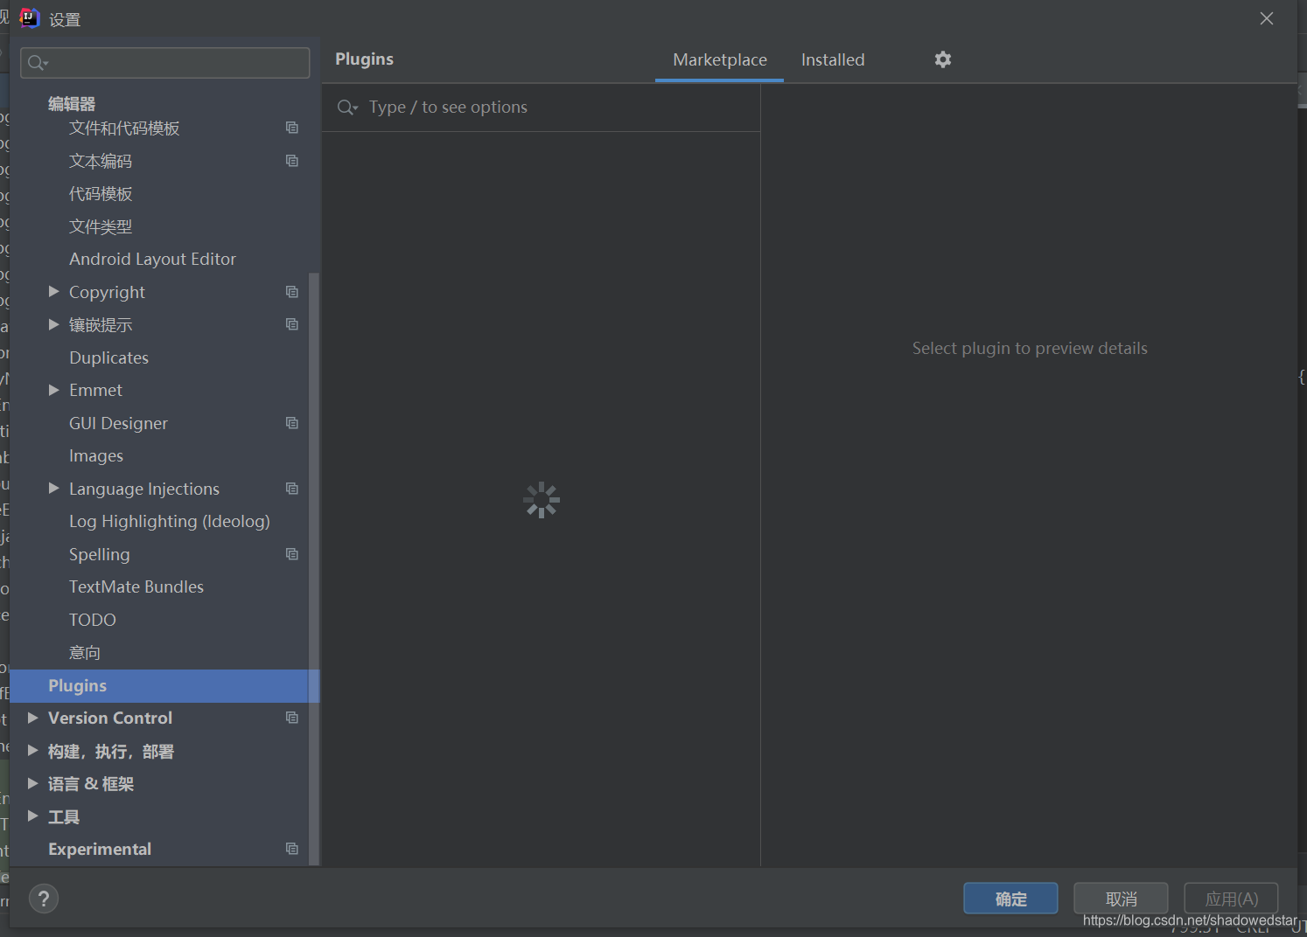This screenshot has width=1307, height=937.
Task: Select Version Control in the settings tree
Action: point(110,718)
